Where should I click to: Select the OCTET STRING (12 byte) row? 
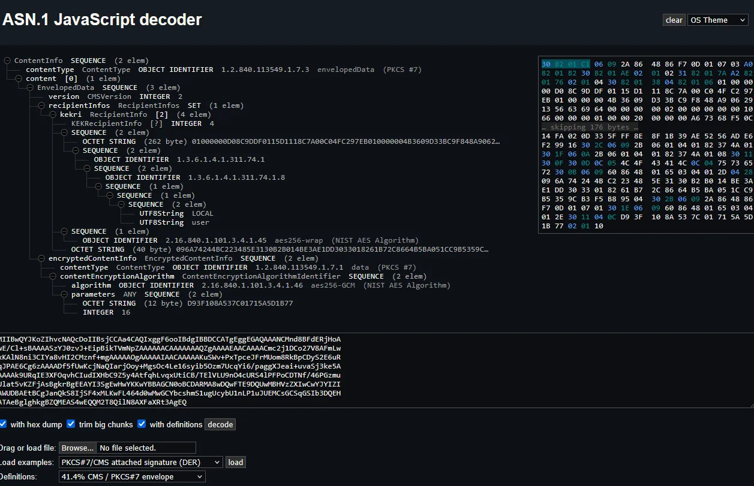click(188, 303)
